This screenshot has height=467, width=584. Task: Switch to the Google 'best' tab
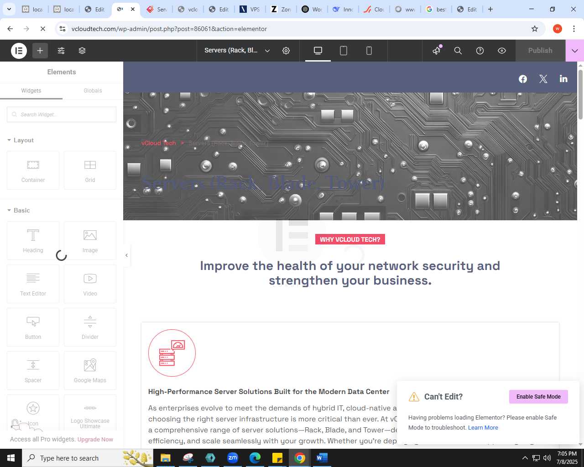click(x=436, y=9)
